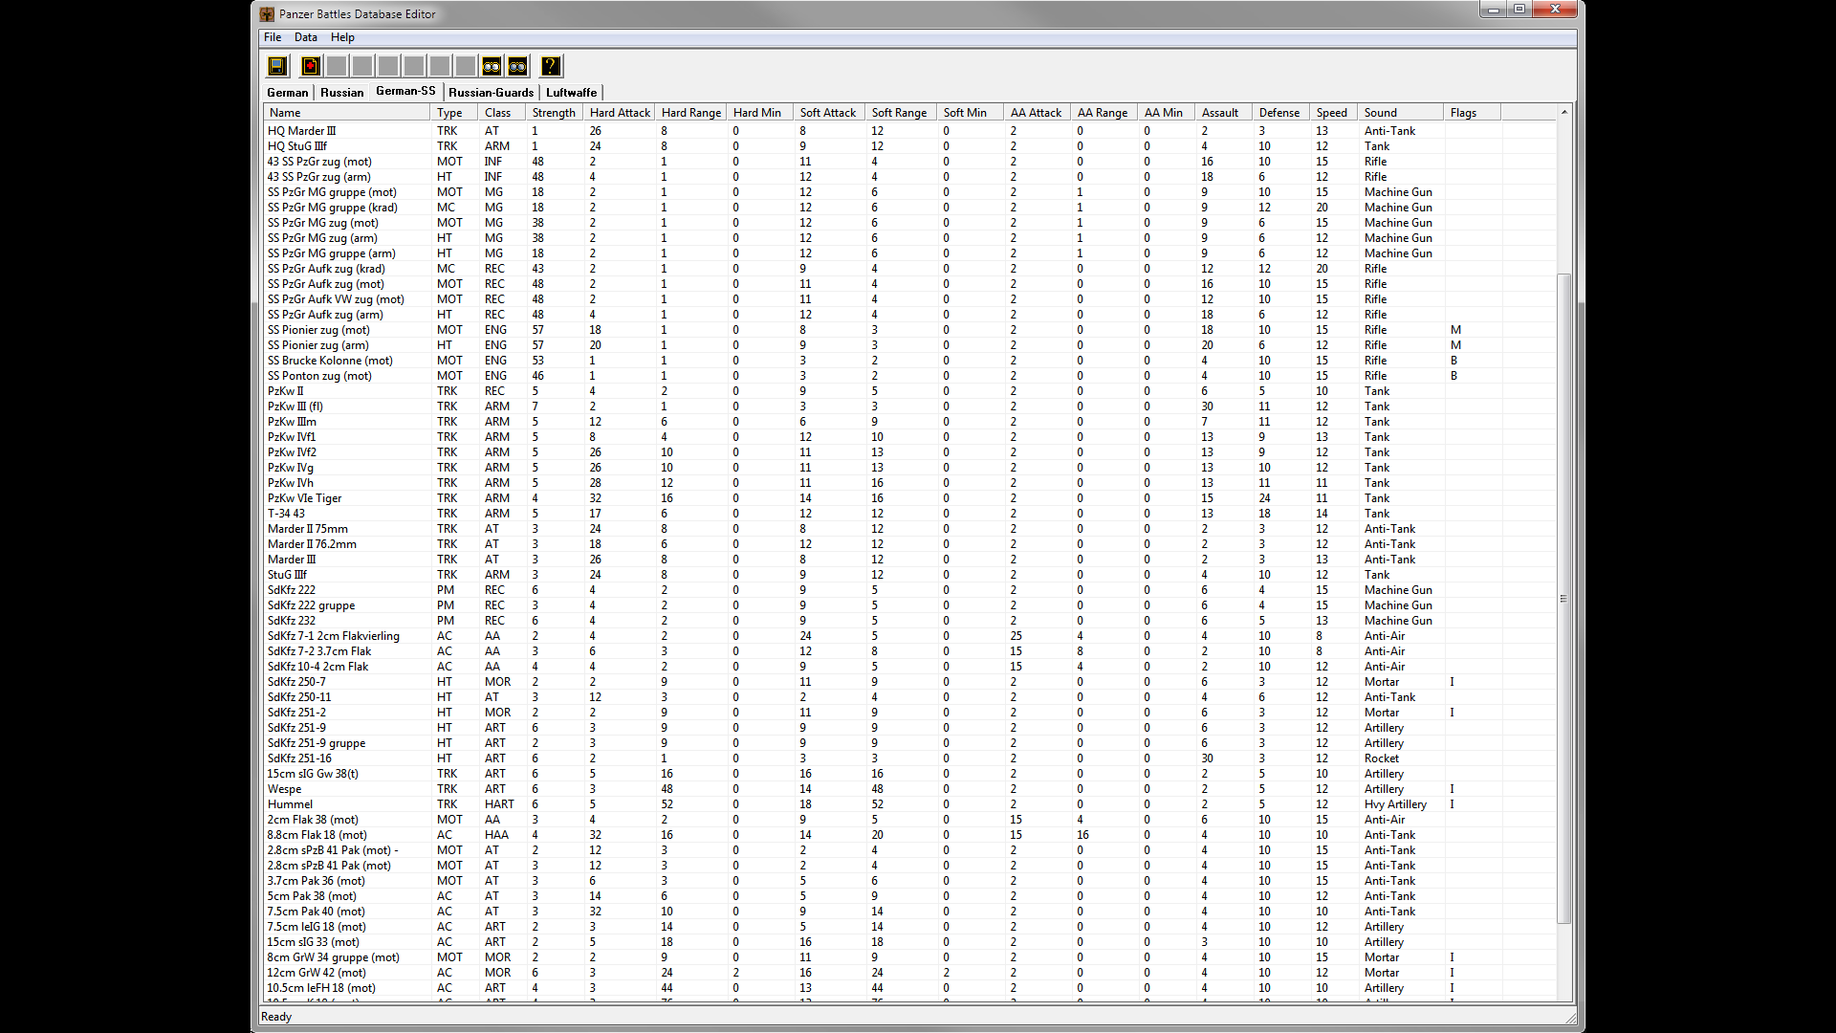Select the 43 SS PzGr zug (arm) row

click(x=910, y=177)
